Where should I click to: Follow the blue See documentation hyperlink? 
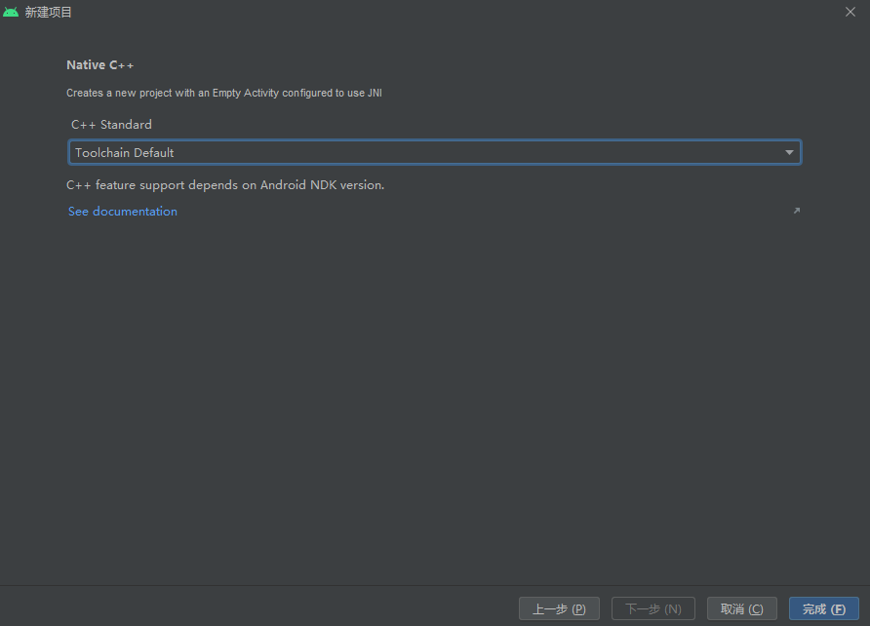tap(122, 211)
